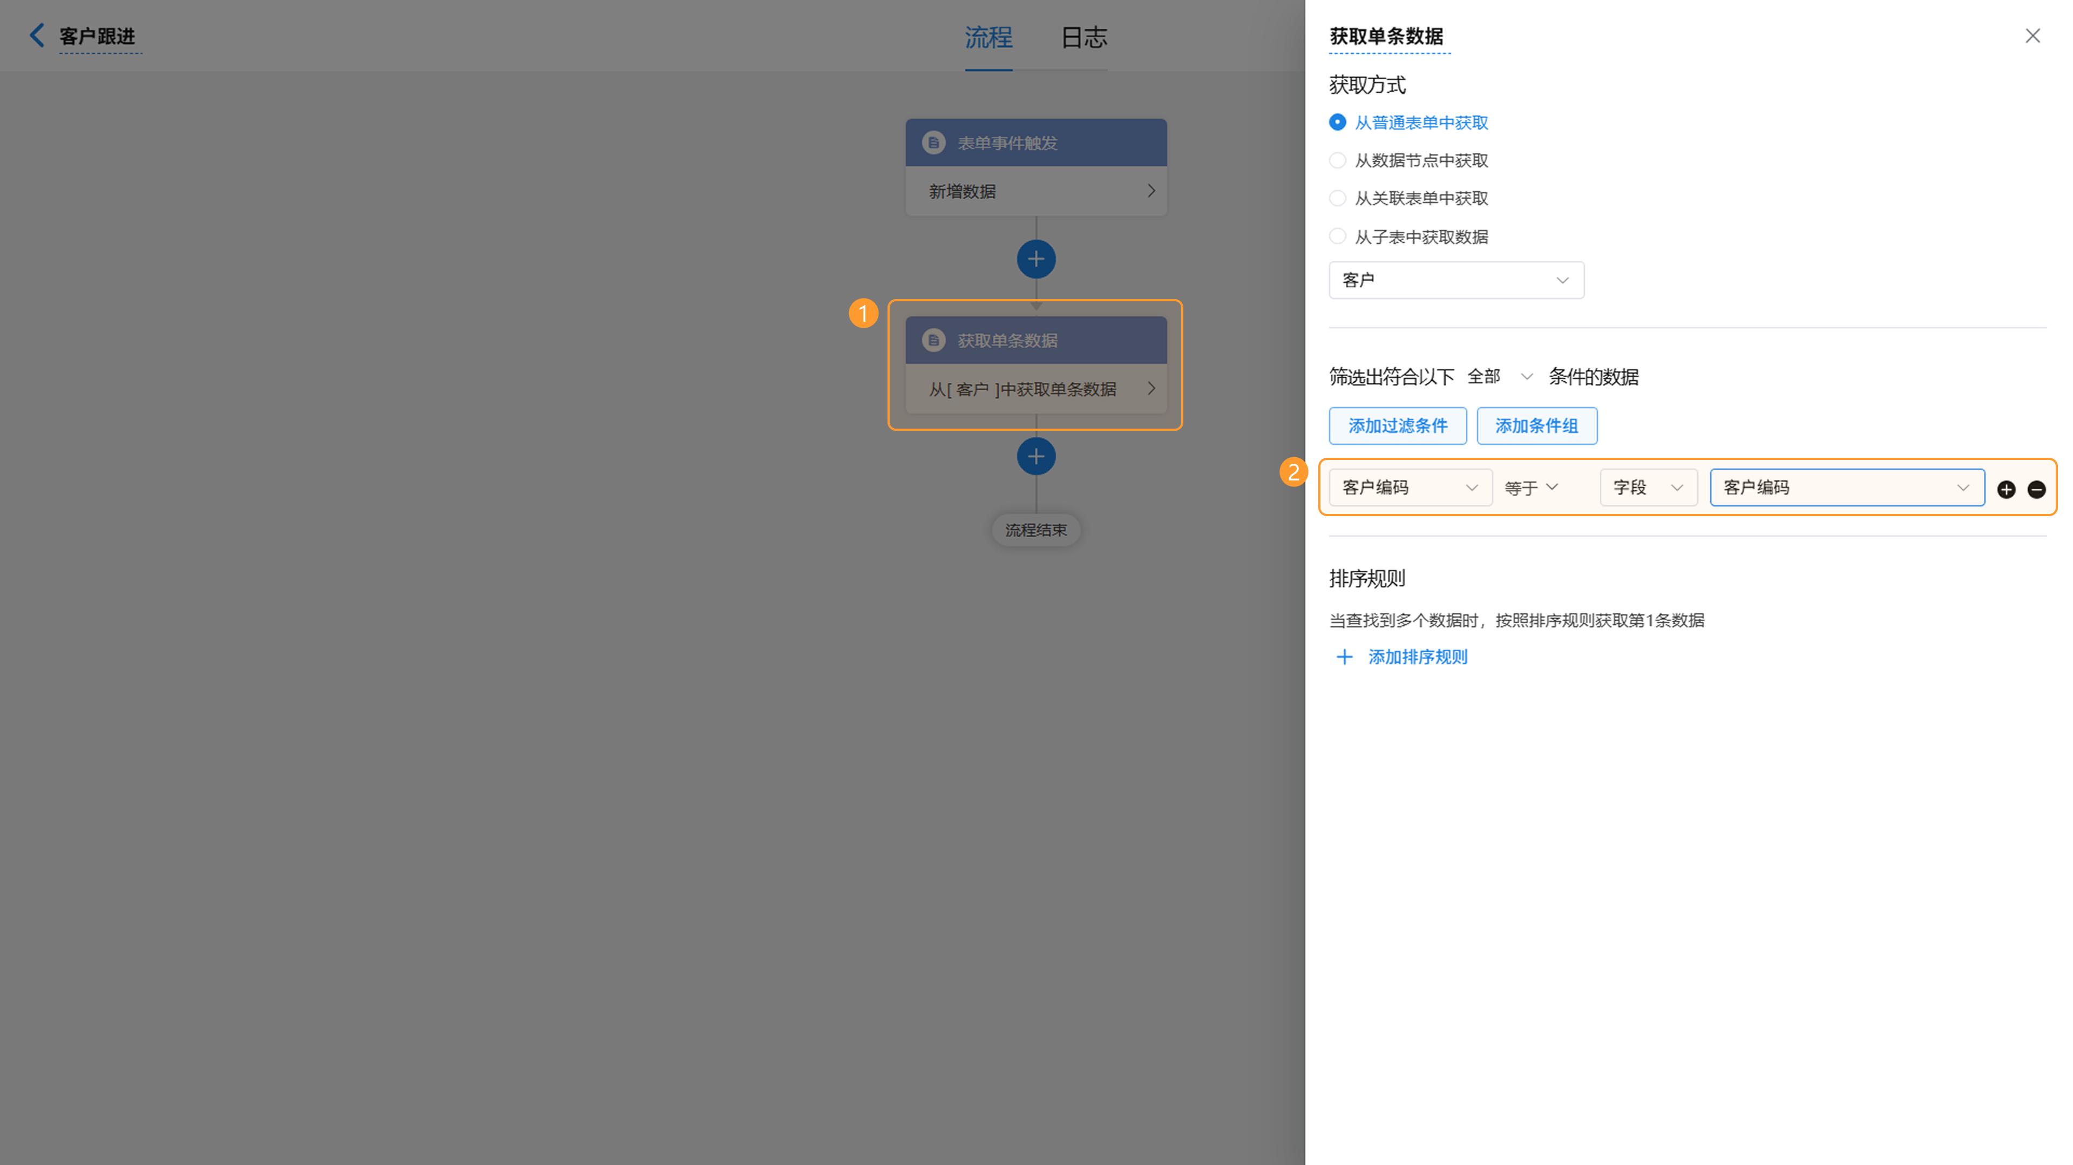Click 添加过滤条件 button
Screen dimensions: 2073x1165
point(1397,425)
